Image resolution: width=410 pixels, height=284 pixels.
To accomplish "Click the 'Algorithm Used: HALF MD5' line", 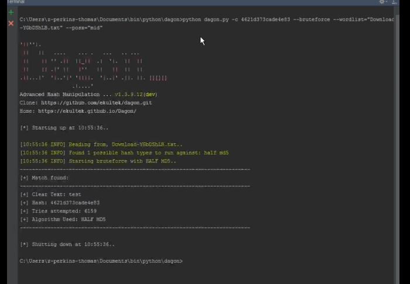I will [63, 219].
